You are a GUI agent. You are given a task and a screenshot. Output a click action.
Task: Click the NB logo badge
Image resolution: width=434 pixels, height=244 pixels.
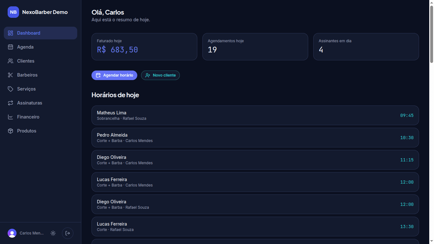(x=13, y=12)
